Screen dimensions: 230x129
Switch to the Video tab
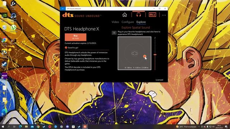[x=115, y=22]
